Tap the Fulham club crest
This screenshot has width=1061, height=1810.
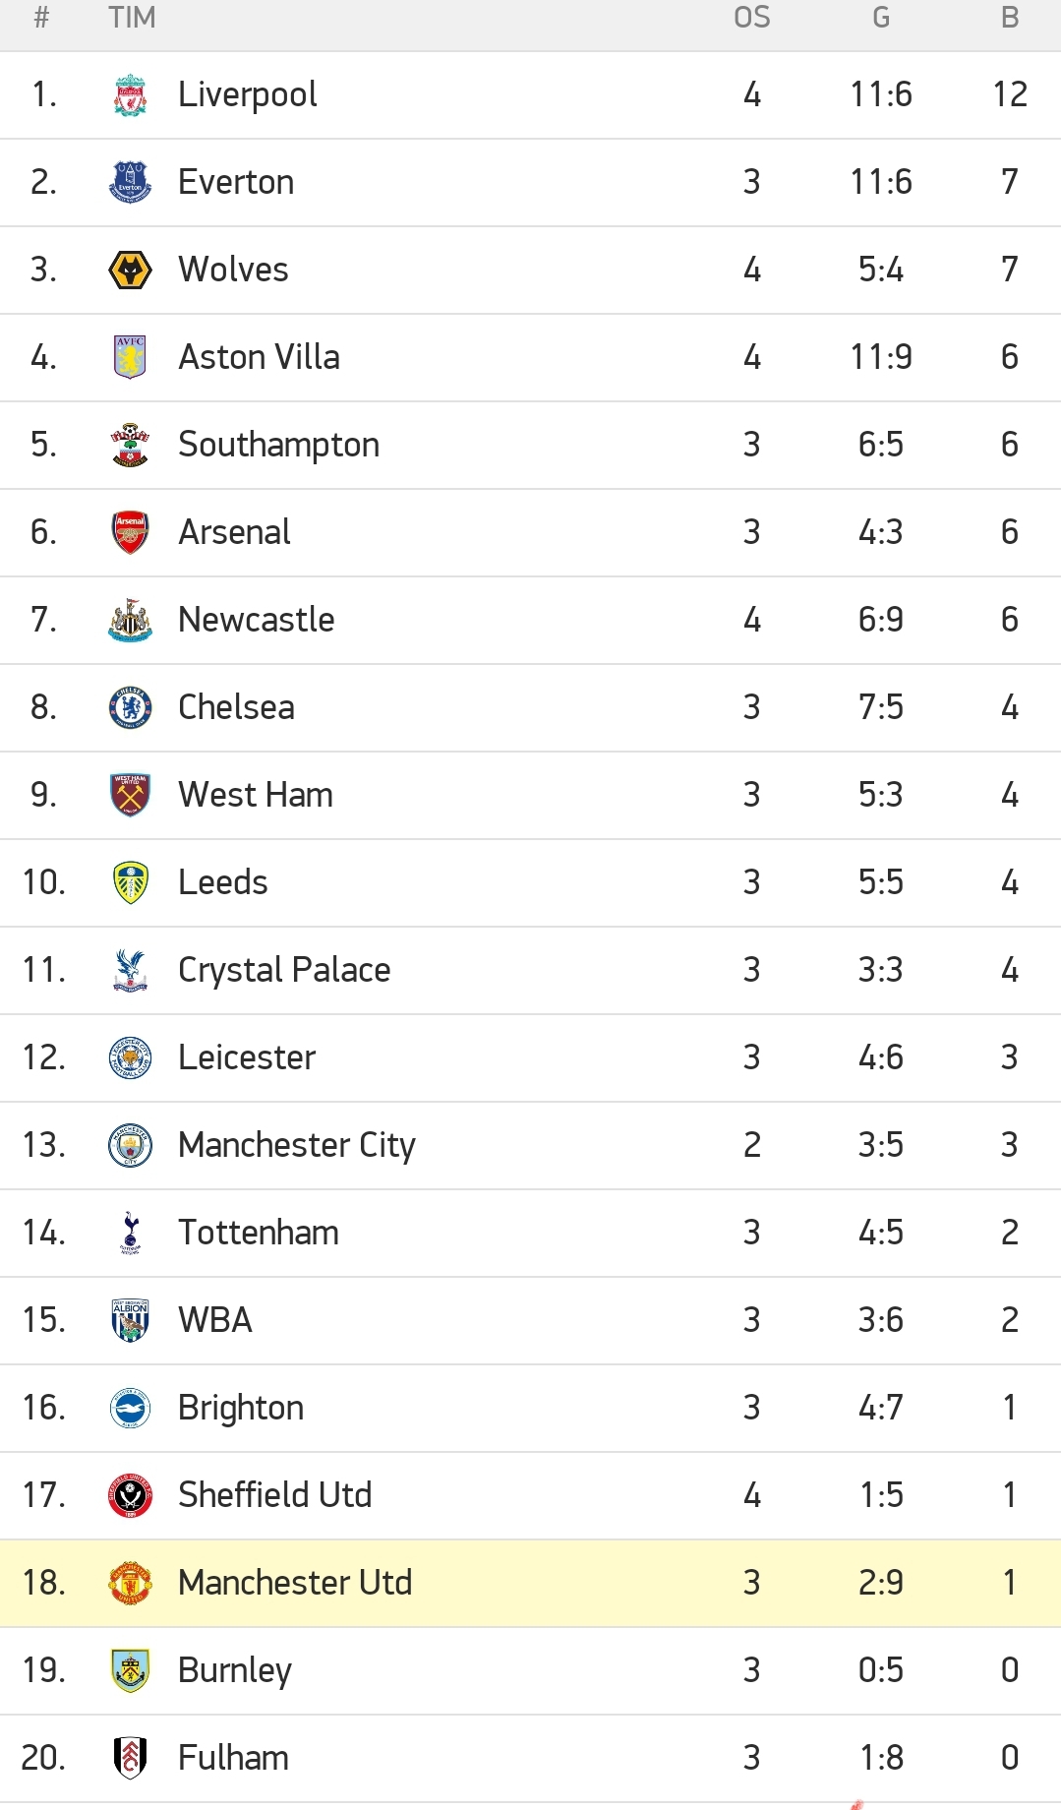tap(130, 1759)
